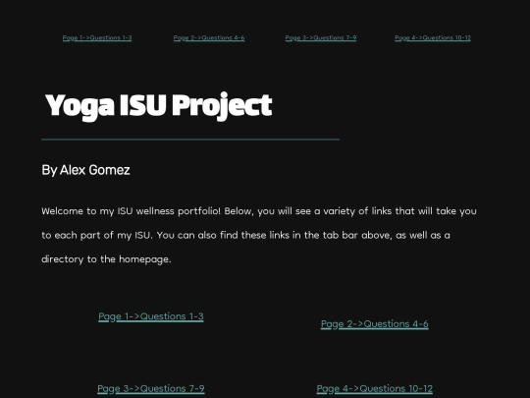Click the word Yoga in the title
The image size is (530, 398).
click(79, 106)
